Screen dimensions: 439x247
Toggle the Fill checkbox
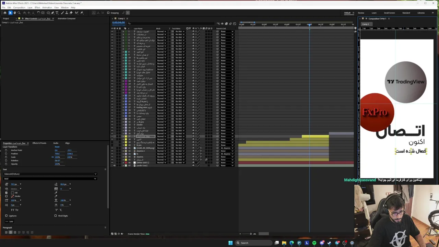coord(6,193)
